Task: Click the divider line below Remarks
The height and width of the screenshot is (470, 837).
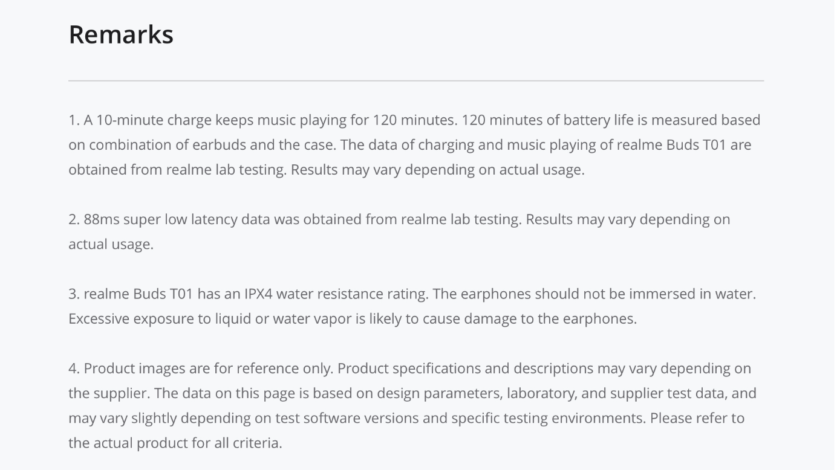Action: coord(416,80)
